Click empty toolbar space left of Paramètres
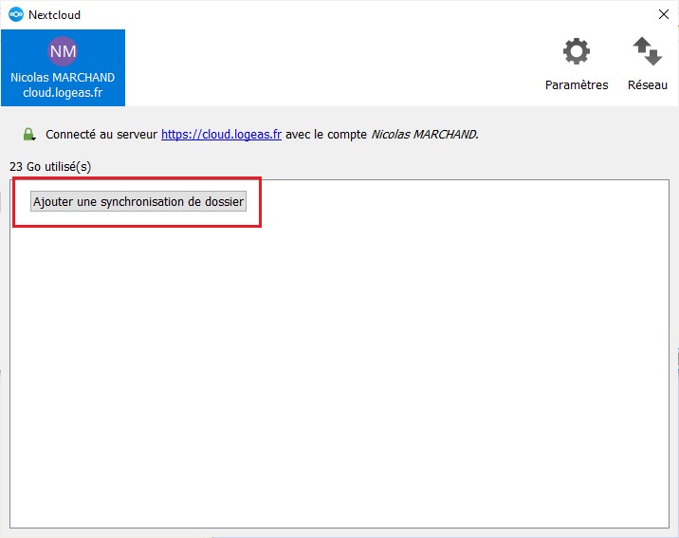Screen dimensions: 679x538 point(332,66)
